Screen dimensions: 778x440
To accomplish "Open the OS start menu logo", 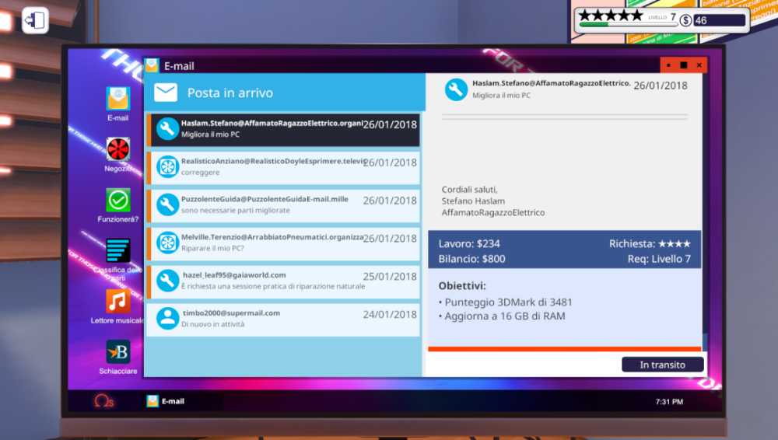I will point(103,401).
